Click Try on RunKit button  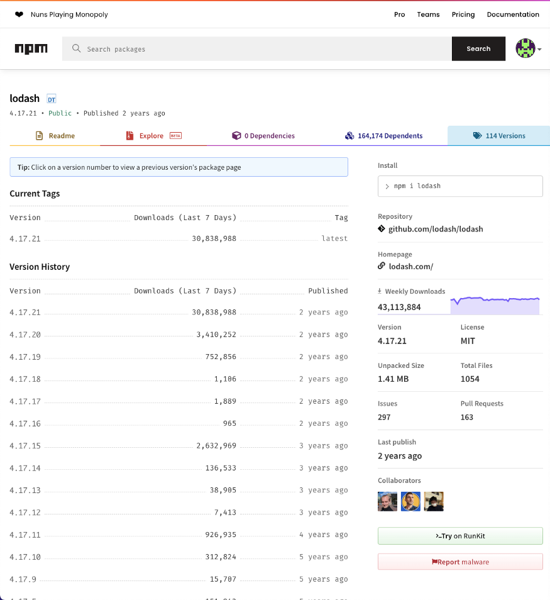click(460, 536)
